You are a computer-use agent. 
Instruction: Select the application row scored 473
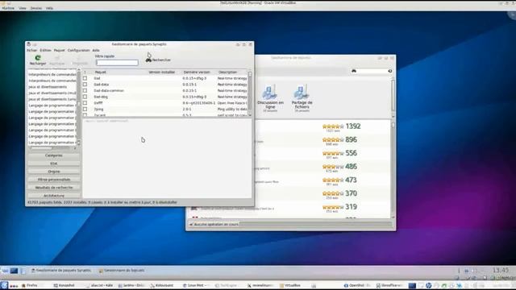(289, 180)
